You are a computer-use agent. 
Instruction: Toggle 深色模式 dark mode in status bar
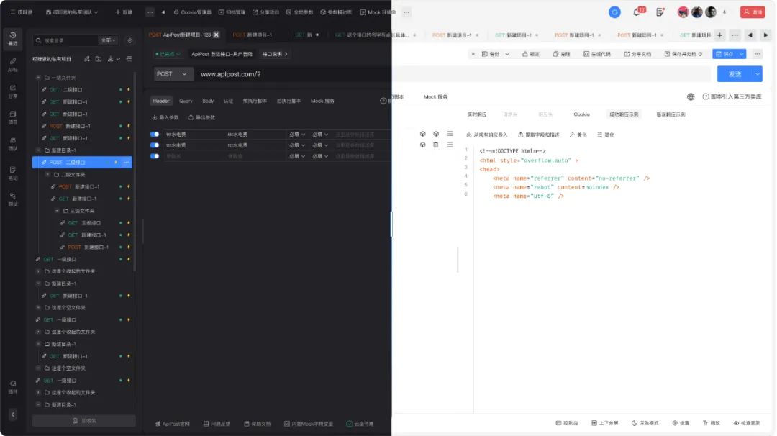(x=645, y=423)
